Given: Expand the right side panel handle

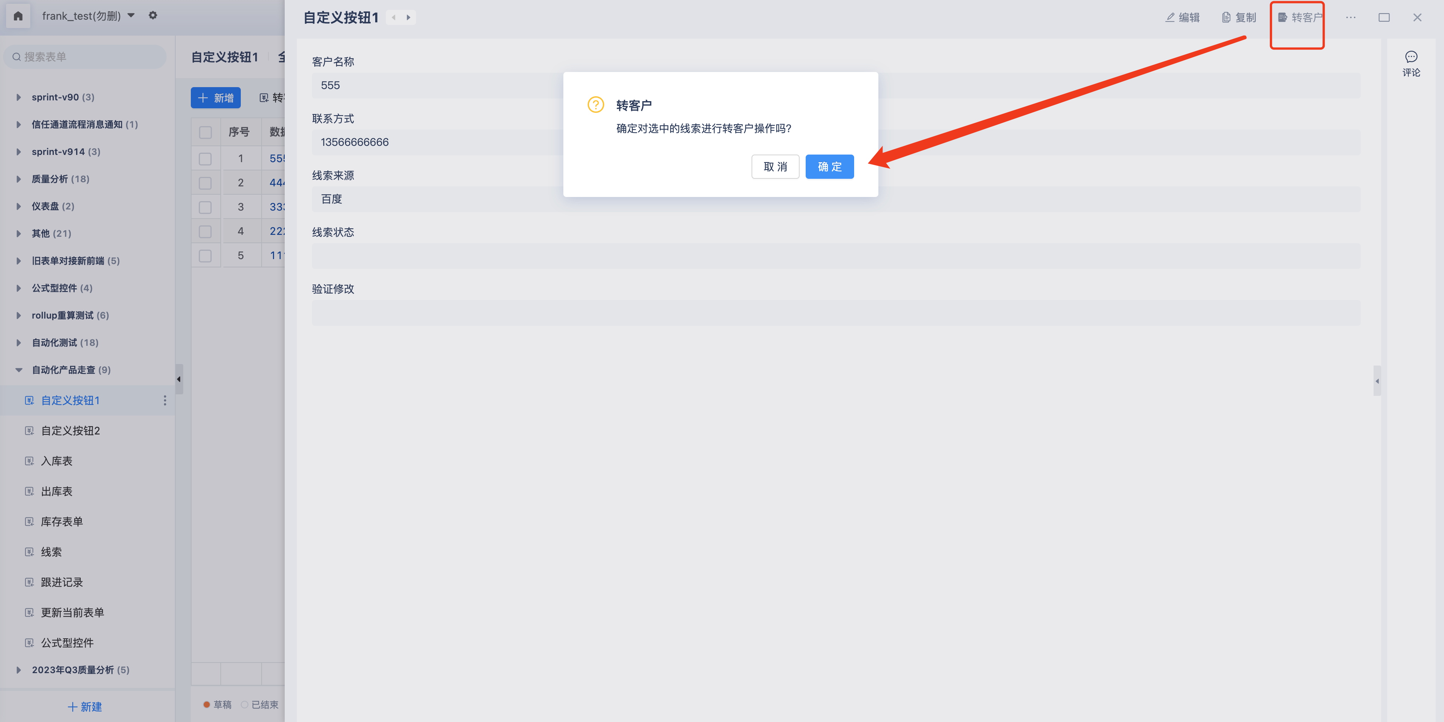Looking at the screenshot, I should (1377, 381).
